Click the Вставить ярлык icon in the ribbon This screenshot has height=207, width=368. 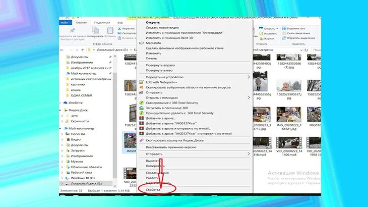click(x=119, y=38)
